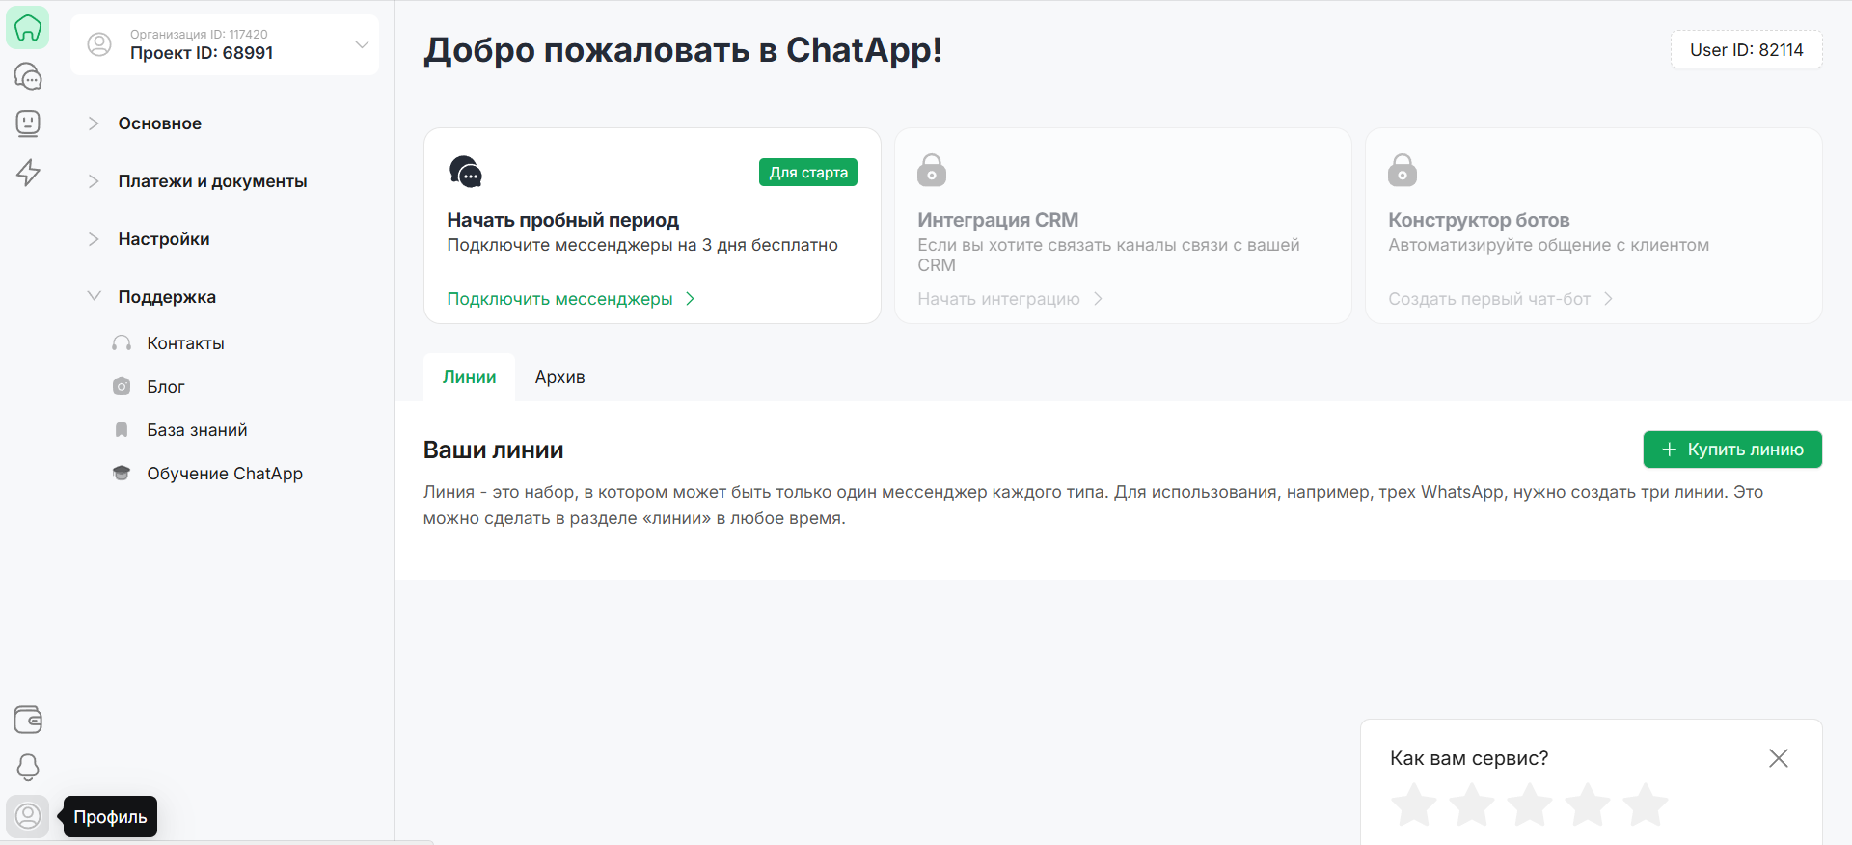
Task: Open the Home icon in left rail
Action: [28, 28]
